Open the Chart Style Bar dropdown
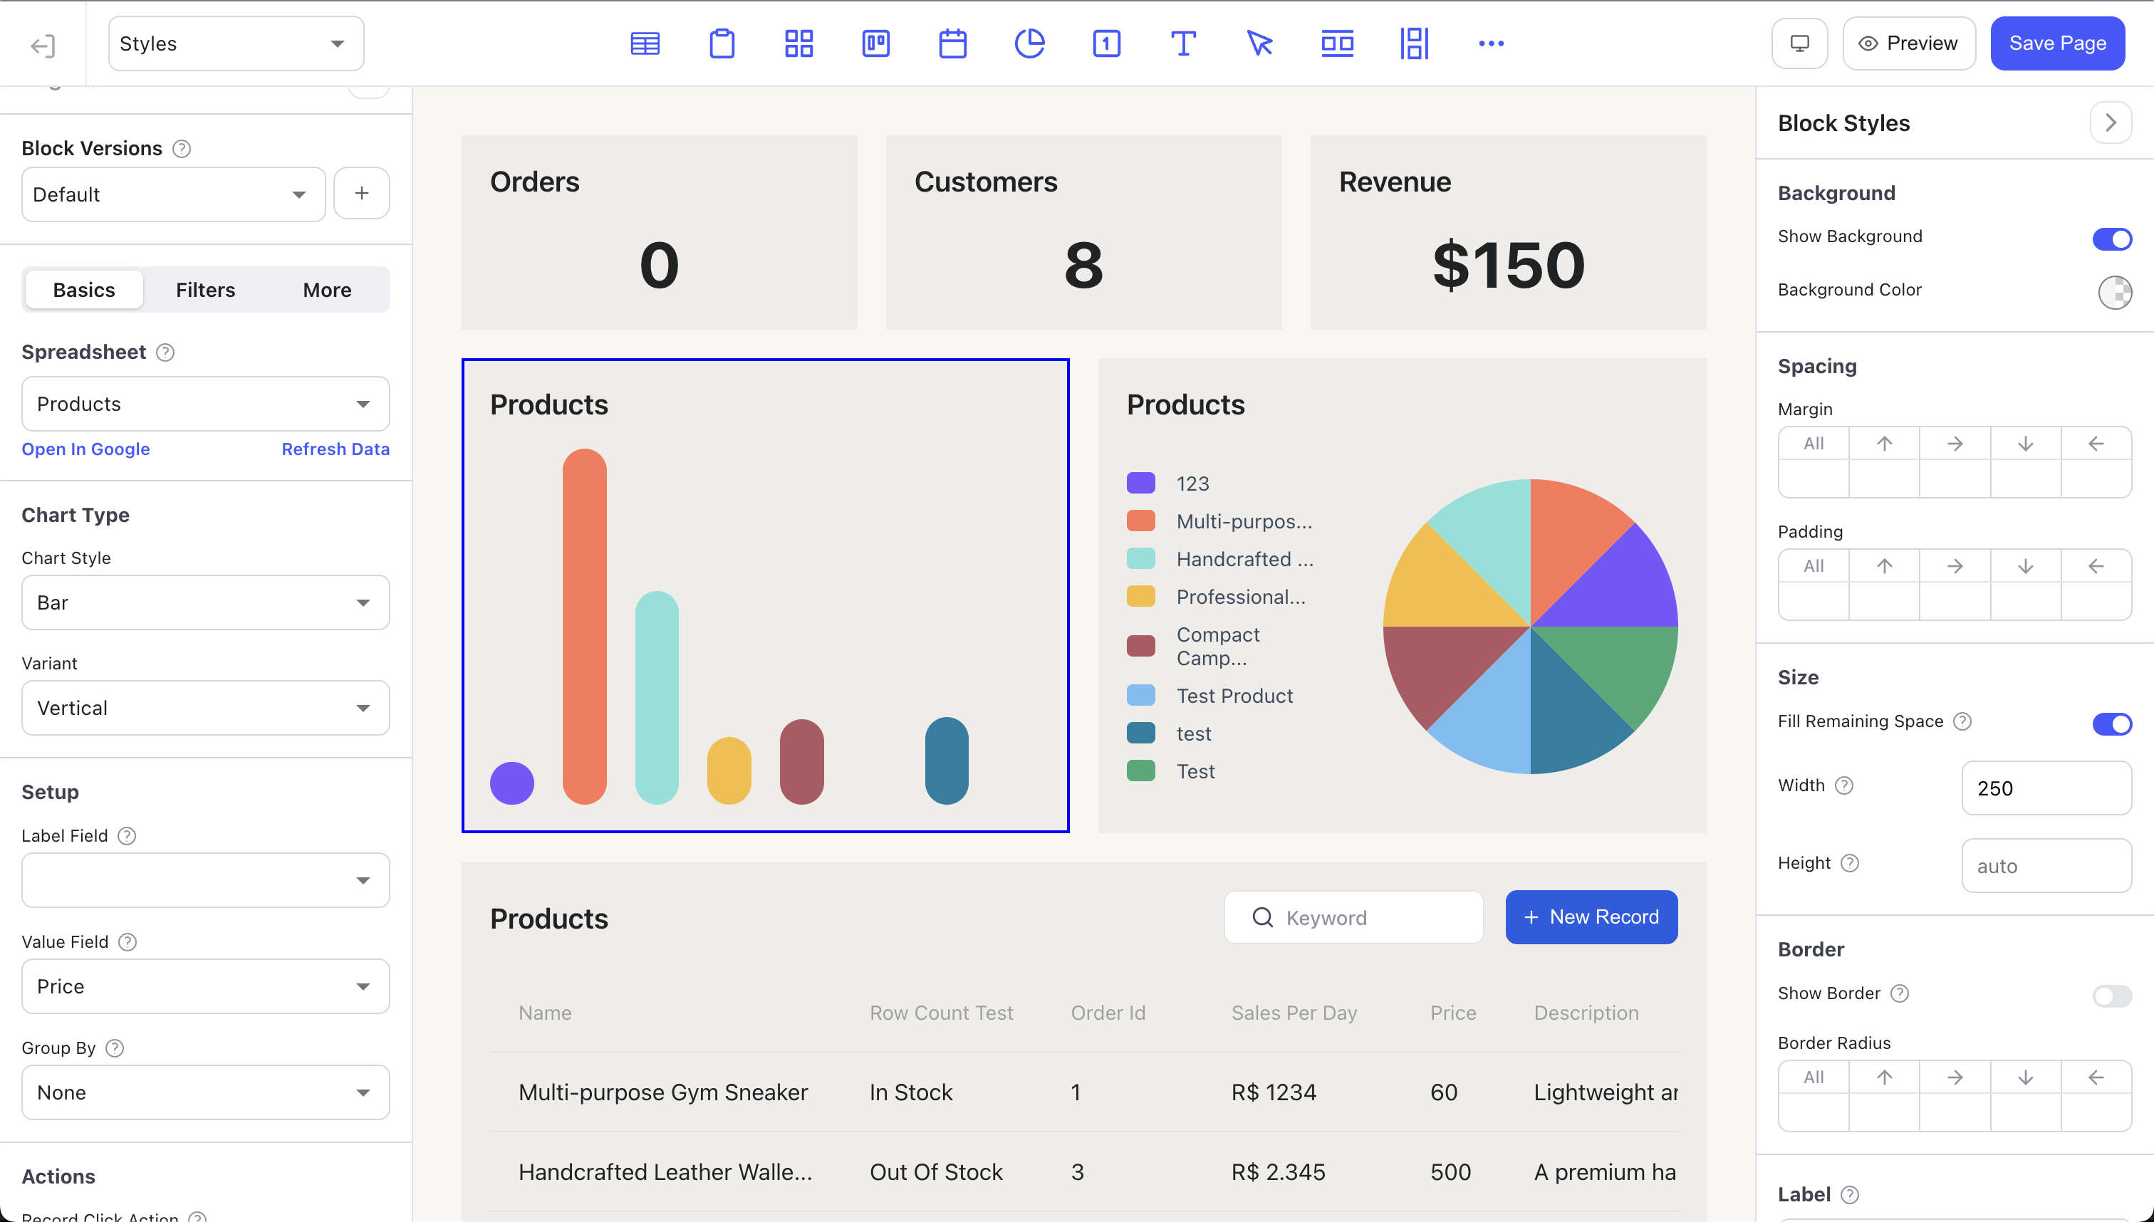Image resolution: width=2154 pixels, height=1222 pixels. (x=205, y=602)
